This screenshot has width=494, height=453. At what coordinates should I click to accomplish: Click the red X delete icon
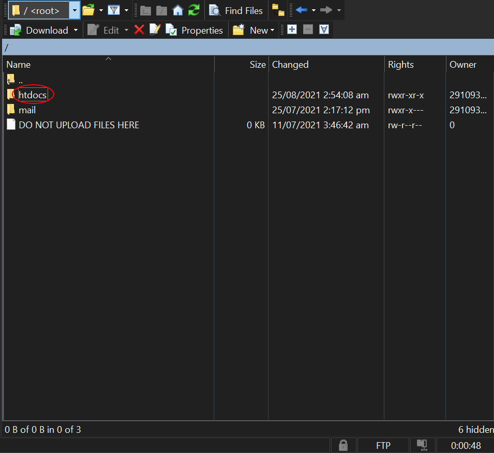coord(139,30)
